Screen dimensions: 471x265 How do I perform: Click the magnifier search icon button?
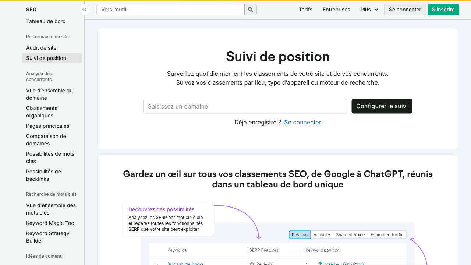pos(251,10)
